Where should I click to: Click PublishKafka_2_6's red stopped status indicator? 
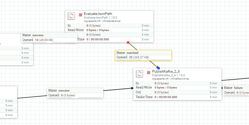tap(149, 72)
